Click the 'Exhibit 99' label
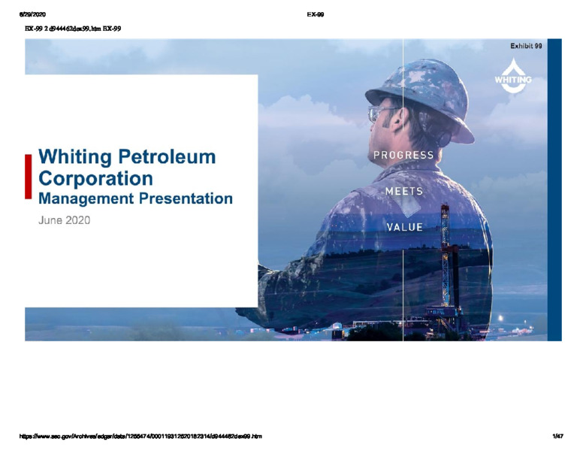The width and height of the screenshot is (583, 451). pyautogui.click(x=526, y=46)
